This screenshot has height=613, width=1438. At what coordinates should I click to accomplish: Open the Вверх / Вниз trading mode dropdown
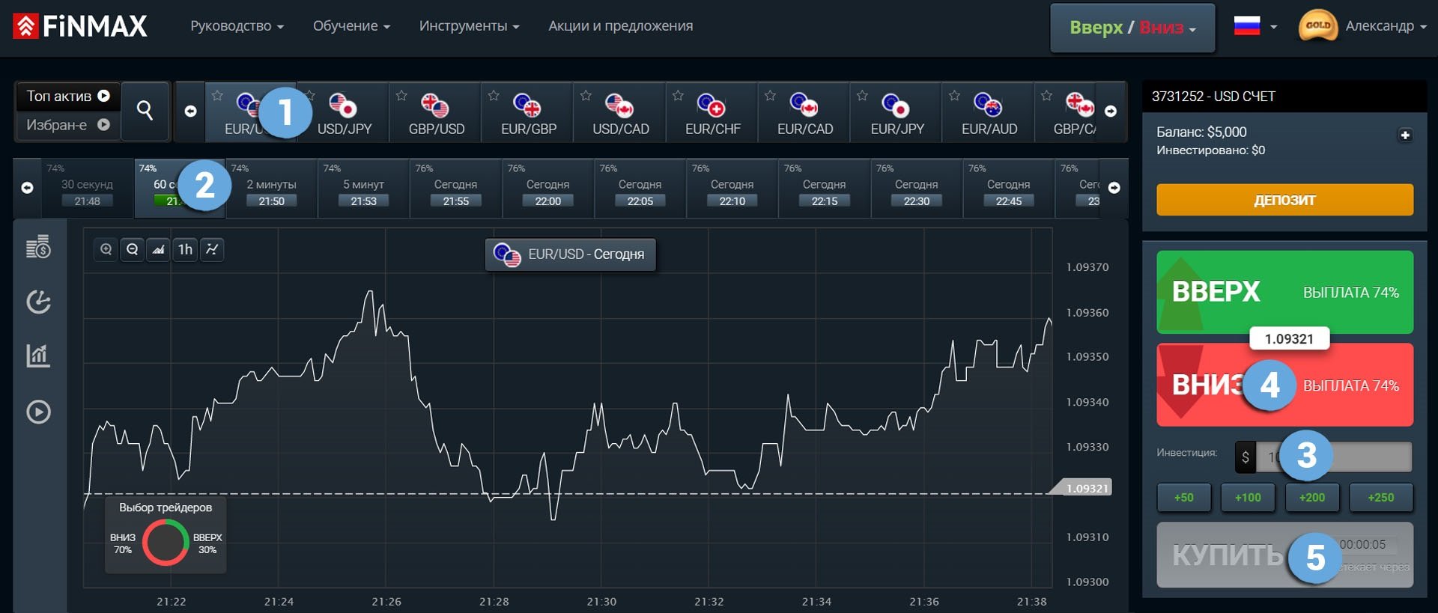coord(1132,28)
